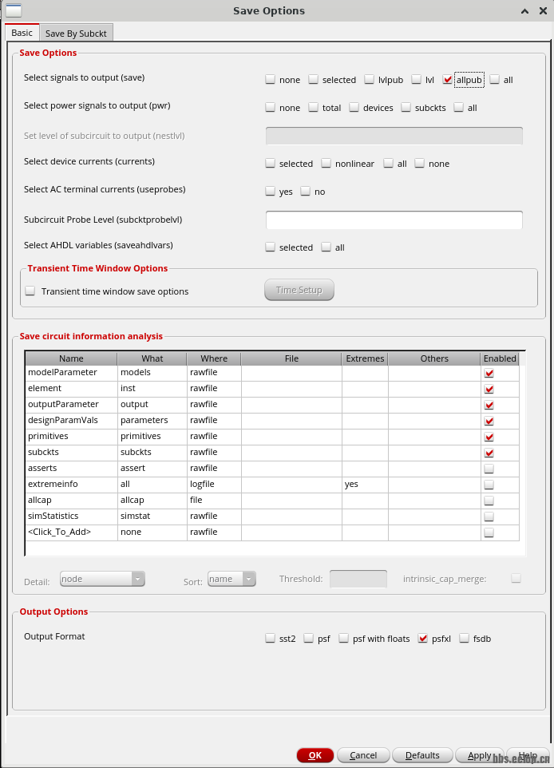Select 'psf with floats' output format
Image resolution: width=554 pixels, height=768 pixels.
tap(343, 638)
